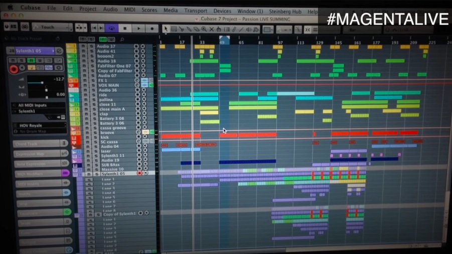Select the Massive 10 track
This screenshot has height=254, width=452.
coord(112,169)
